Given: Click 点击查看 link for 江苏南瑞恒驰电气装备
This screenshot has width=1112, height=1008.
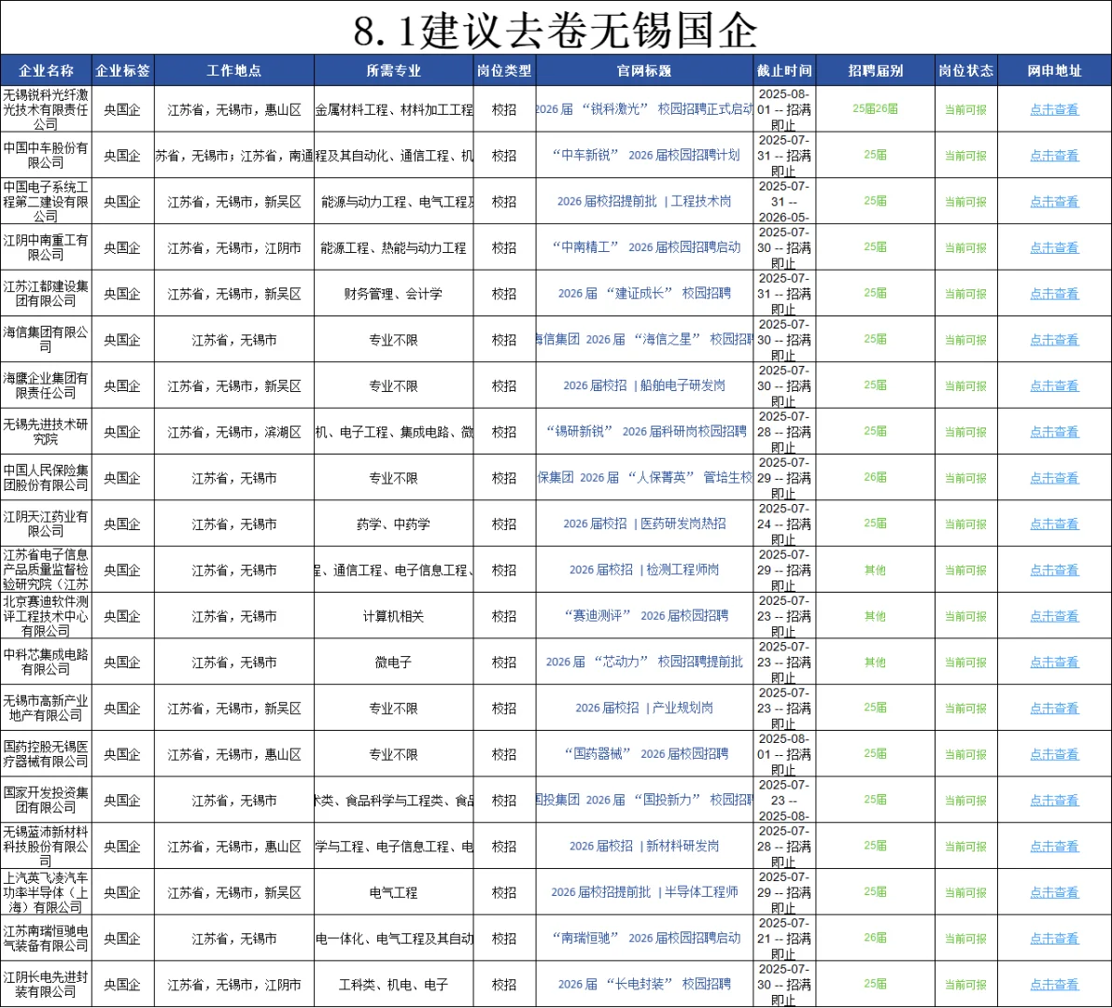Looking at the screenshot, I should (1054, 939).
